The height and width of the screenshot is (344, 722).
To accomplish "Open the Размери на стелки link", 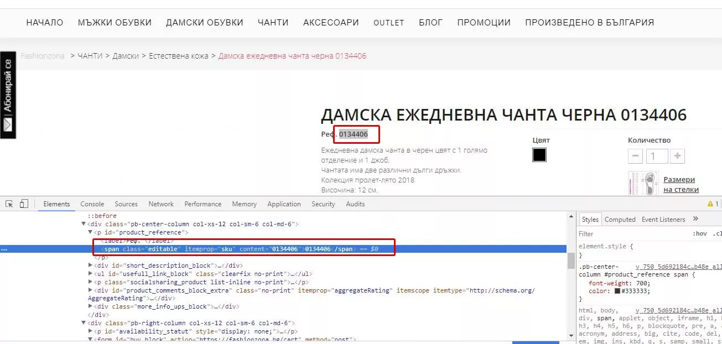I will [x=681, y=185].
